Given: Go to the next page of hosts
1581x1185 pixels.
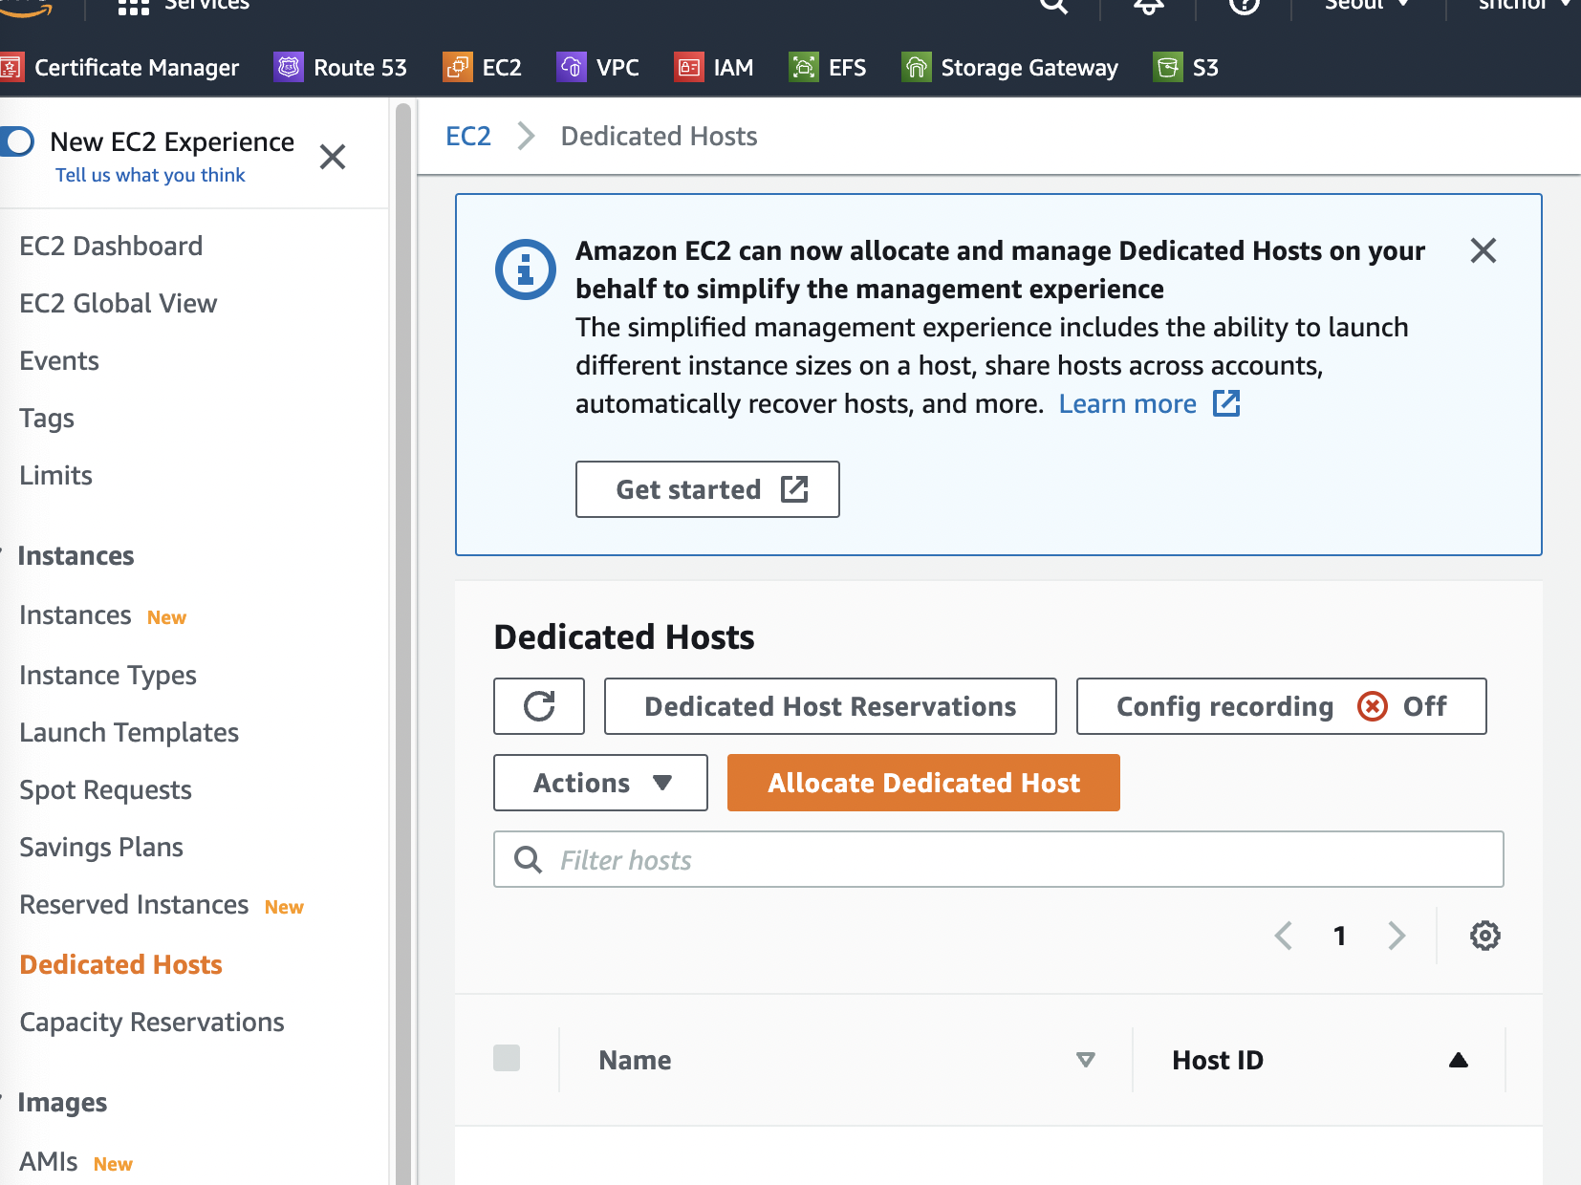Looking at the screenshot, I should 1397,936.
